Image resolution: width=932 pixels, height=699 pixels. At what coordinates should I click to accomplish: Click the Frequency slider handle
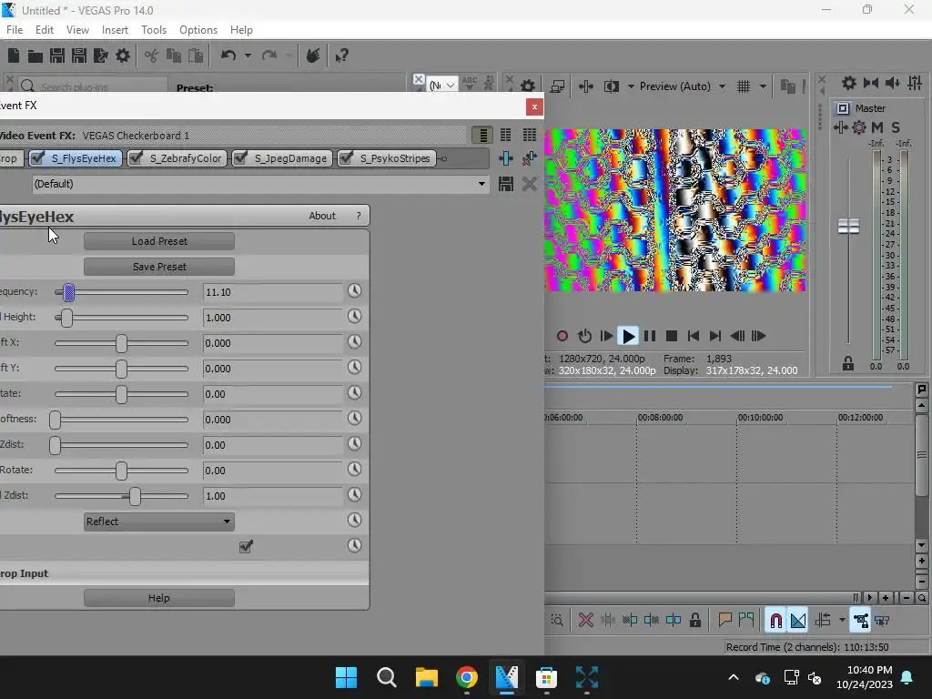(x=69, y=292)
